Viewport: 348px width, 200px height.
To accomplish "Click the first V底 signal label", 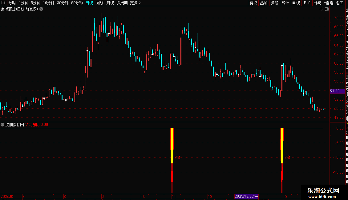I will click(x=177, y=158).
